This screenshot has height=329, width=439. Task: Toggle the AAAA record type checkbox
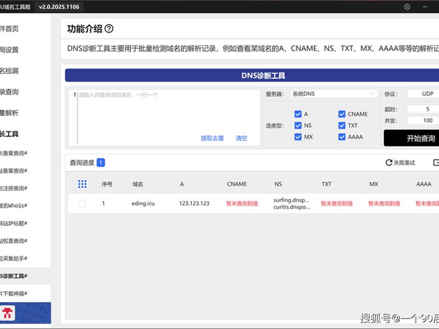pyautogui.click(x=342, y=137)
